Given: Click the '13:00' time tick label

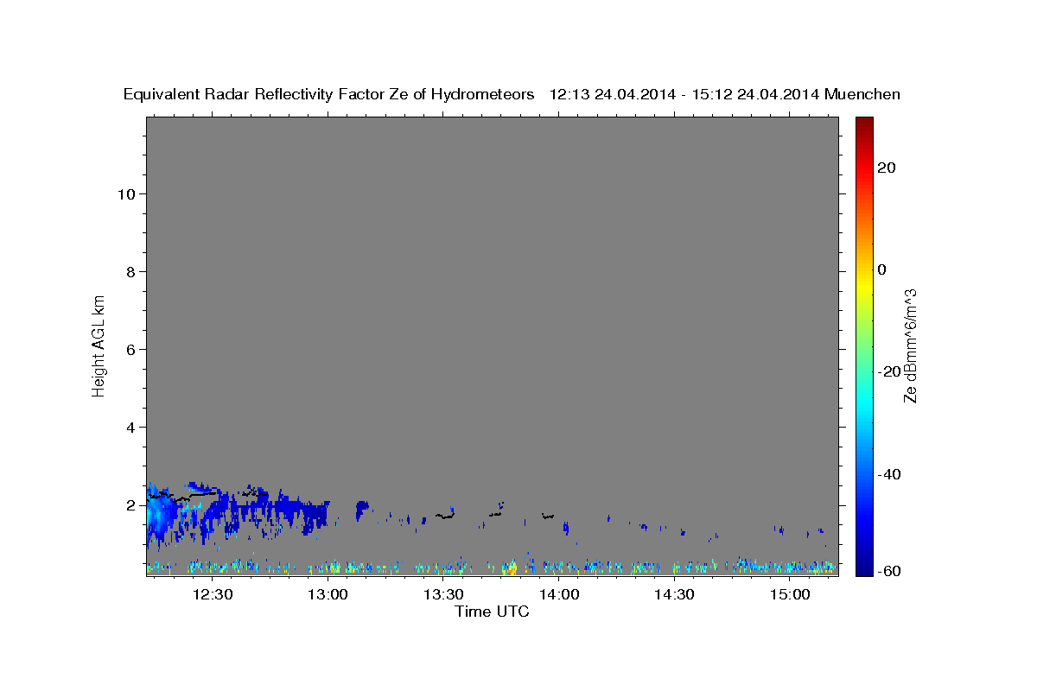Looking at the screenshot, I should [x=328, y=594].
